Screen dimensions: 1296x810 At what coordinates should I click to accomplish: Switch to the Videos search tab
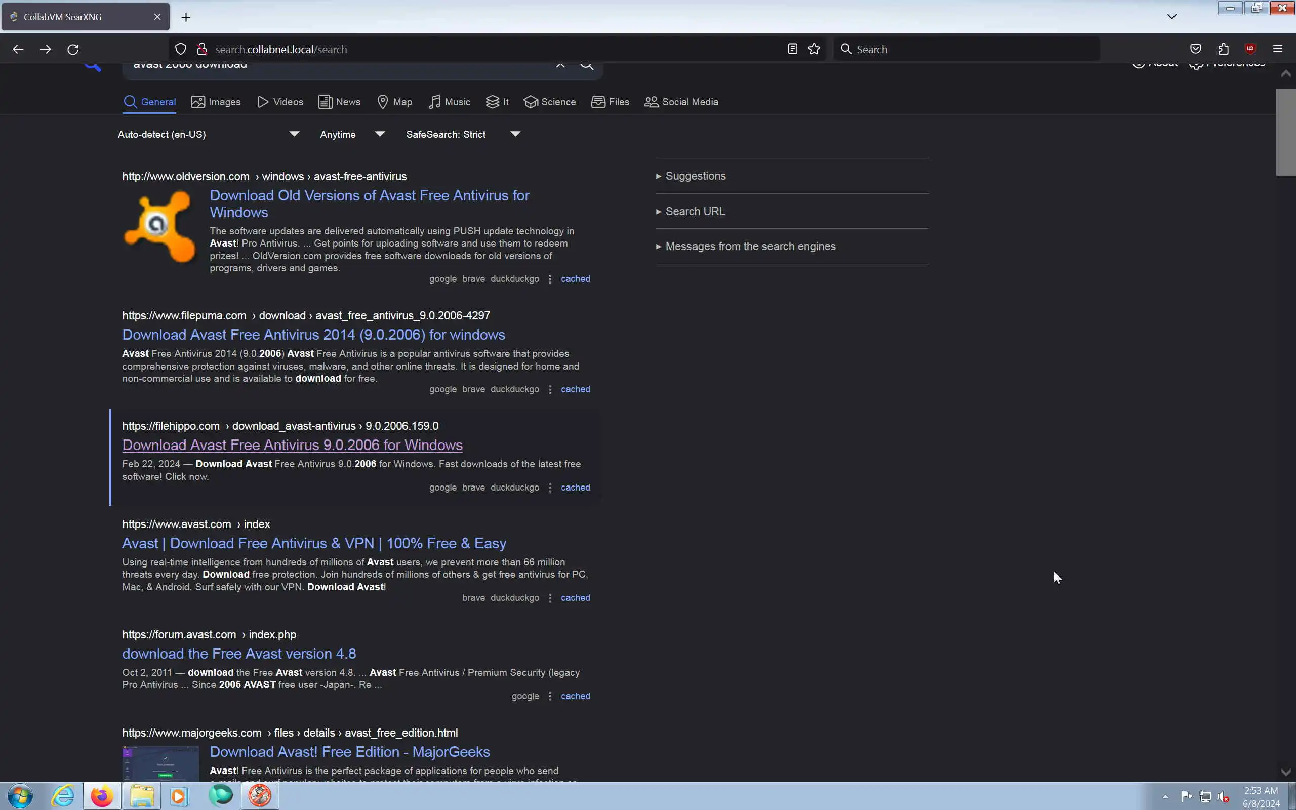point(280,102)
